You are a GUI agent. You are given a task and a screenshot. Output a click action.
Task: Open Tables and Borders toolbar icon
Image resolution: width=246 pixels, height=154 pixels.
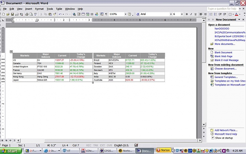pyautogui.click(x=79, y=14)
